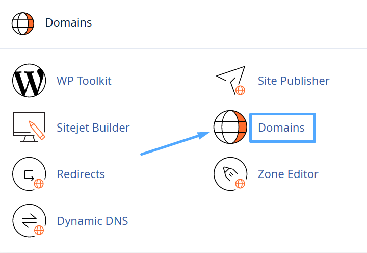Click the empty area of the Domains header bar
Image resolution: width=367 pixels, height=253 pixels.
(229, 23)
